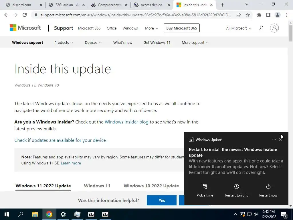The image size is (293, 220).
Task: Click Buy Microsoft 365 button
Action: pyautogui.click(x=182, y=28)
